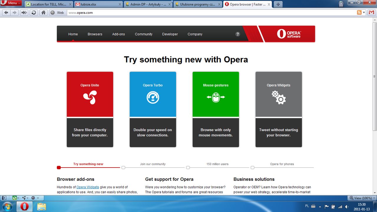The height and width of the screenshot is (212, 377).
Task: Open Gmail with the mail icon top-right
Action: (371, 12)
